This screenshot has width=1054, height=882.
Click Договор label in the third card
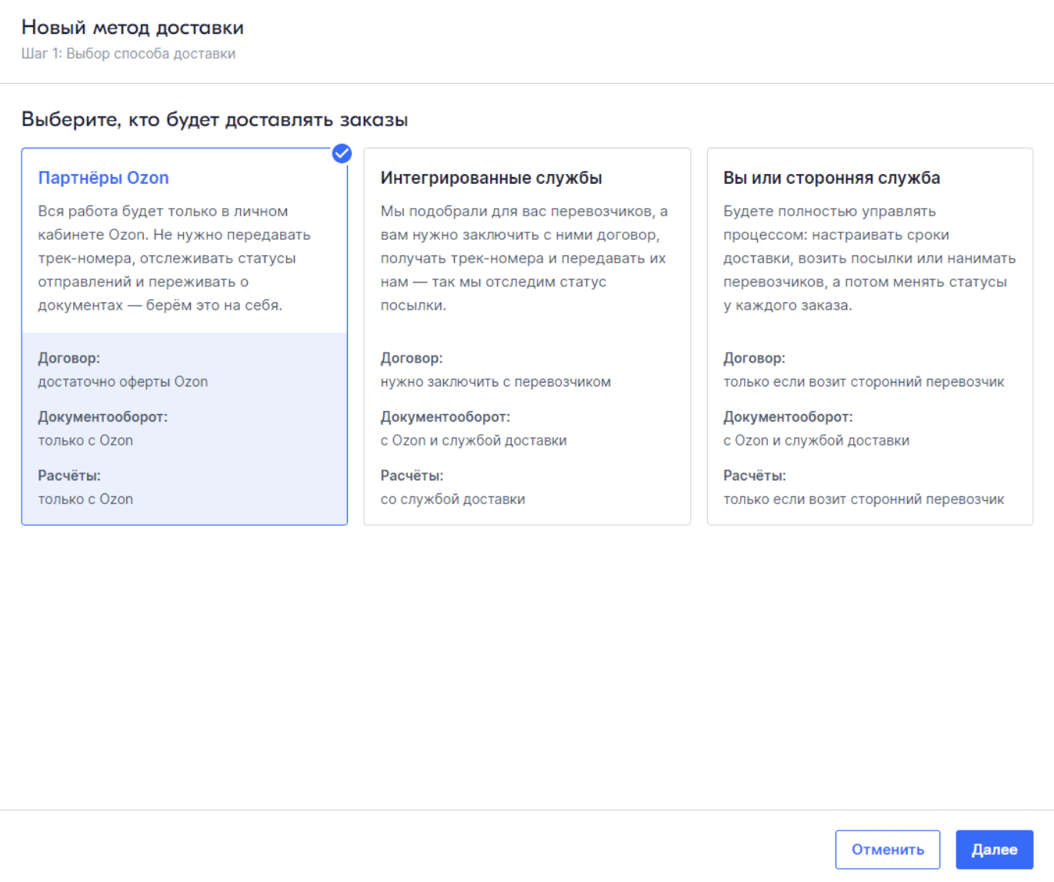pos(754,358)
